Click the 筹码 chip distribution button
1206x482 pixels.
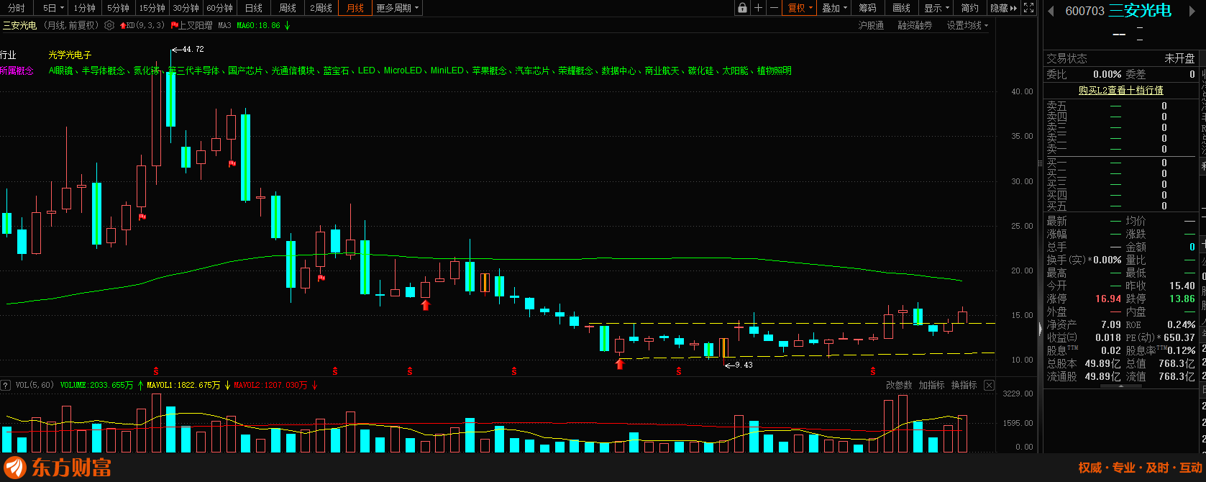[x=867, y=8]
